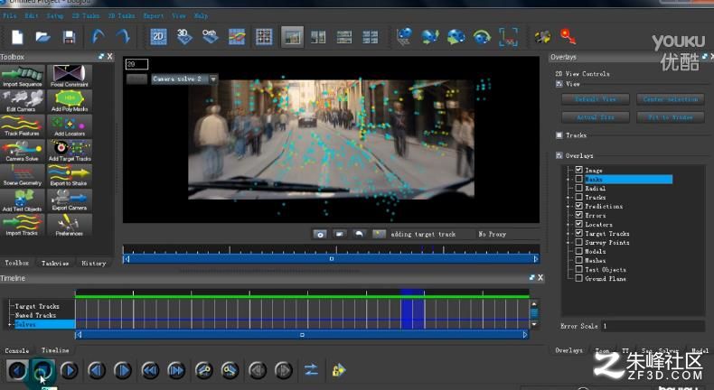Play the sequence forward
The image size is (714, 390).
pos(70,370)
